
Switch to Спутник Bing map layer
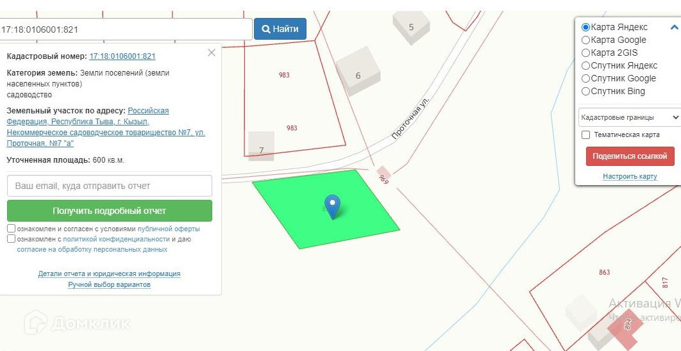585,92
